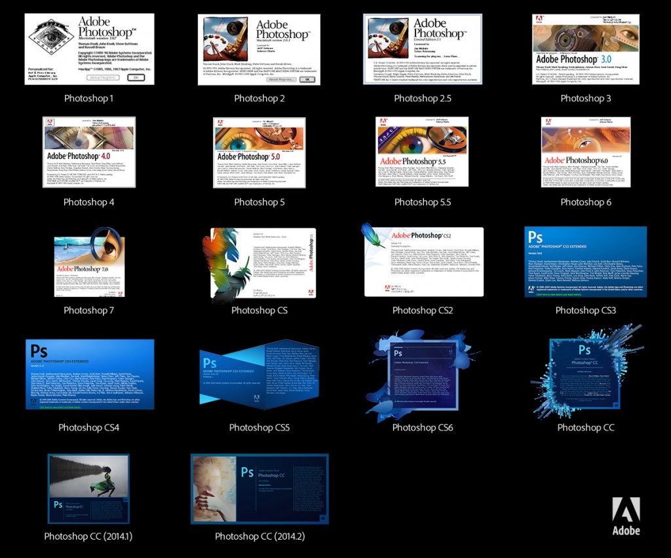Open the Photoshop 7.0 splash screen thumbnail
The width and height of the screenshot is (671, 558).
[x=88, y=262]
